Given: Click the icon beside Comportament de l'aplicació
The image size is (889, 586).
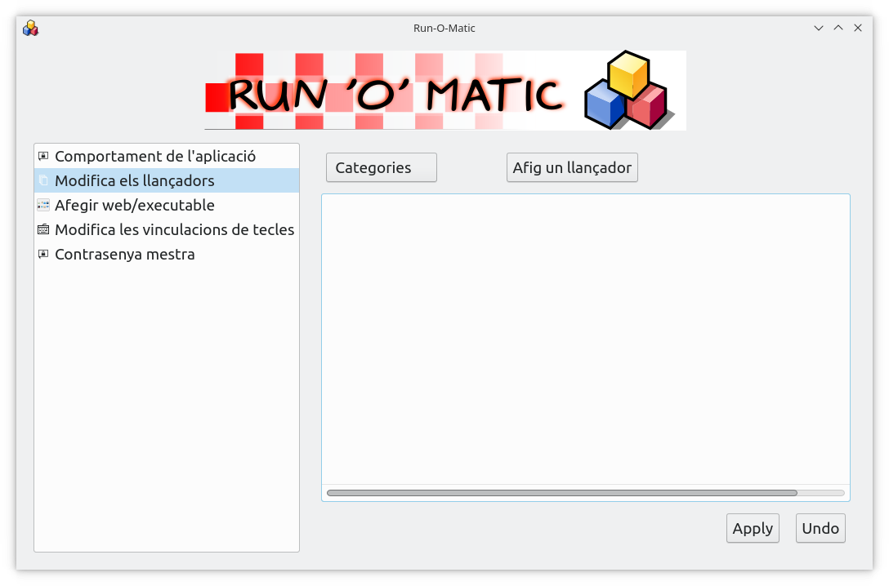Looking at the screenshot, I should (x=43, y=156).
